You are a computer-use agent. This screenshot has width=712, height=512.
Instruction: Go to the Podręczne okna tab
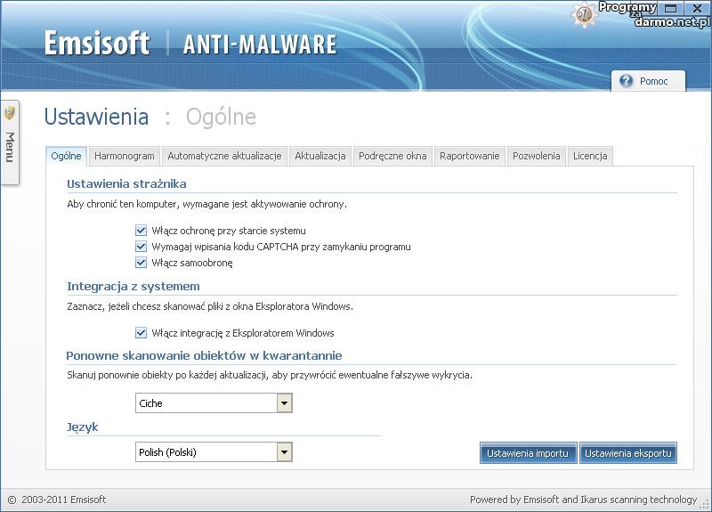392,156
